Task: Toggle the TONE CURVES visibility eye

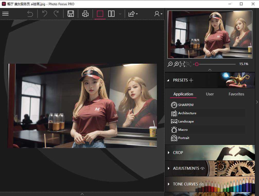Action: coord(202,184)
